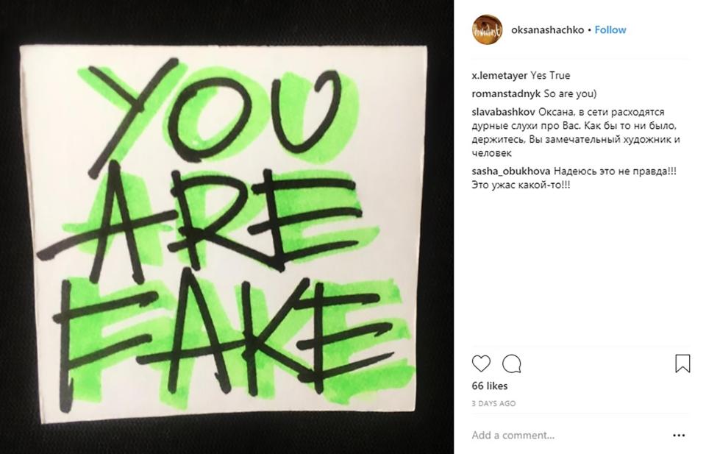
Task: Open the oksanashachko profile avatar
Action: pos(487,29)
